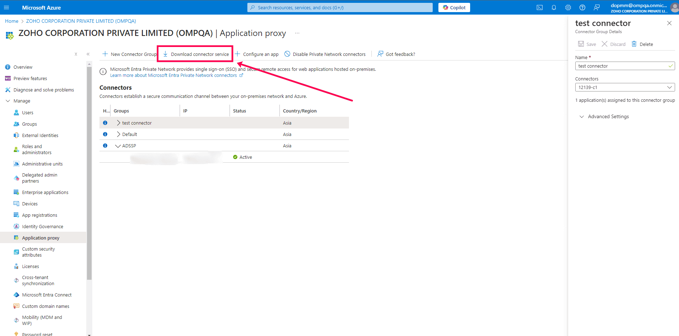
Task: Click Download connector service
Action: pos(196,54)
